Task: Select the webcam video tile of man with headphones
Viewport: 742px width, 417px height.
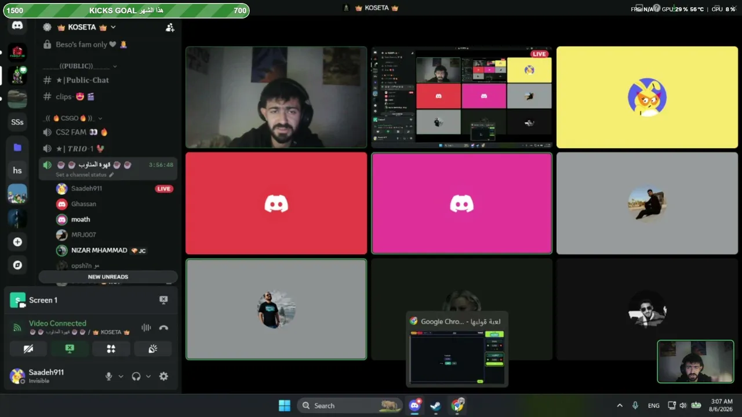Action: (276, 97)
